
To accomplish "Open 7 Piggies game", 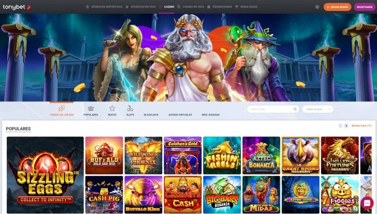I will [340, 195].
